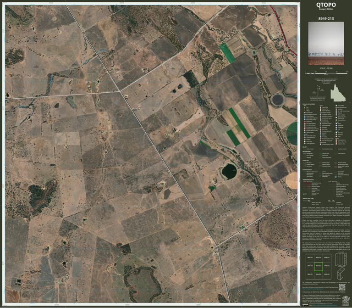Image resolution: width=352 pixels, height=308 pixels.
Task: Click the Court House legend icon
Action: 320,120
